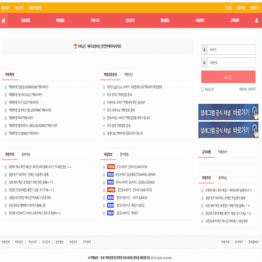Go to home via the house icon

[3, 21]
